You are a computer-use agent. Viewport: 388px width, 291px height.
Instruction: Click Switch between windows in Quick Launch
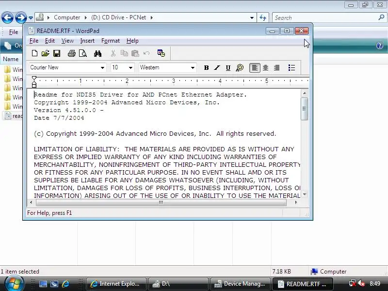point(54,284)
